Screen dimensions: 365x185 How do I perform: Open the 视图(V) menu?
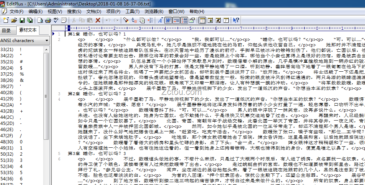click(55, 12)
